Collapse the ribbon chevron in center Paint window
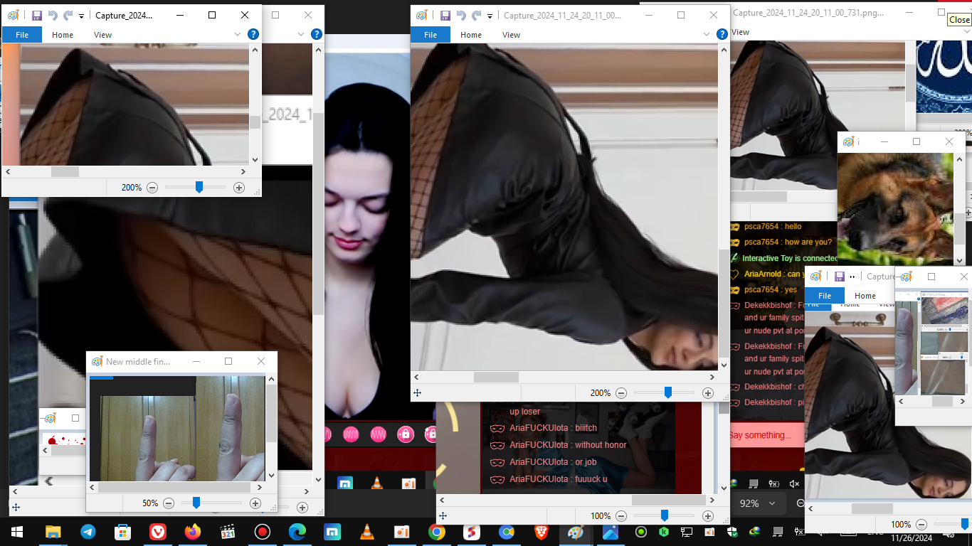The height and width of the screenshot is (546, 972). pyautogui.click(x=707, y=34)
